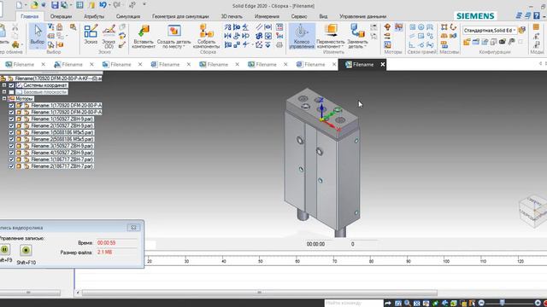The image size is (547, 307).
Task: Open Создать деталь по месту dropdown arrow
Action: (x=185, y=47)
